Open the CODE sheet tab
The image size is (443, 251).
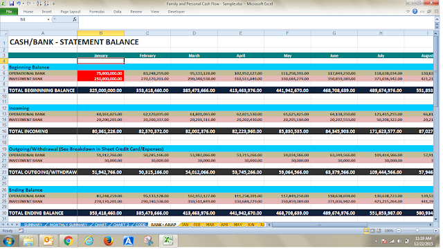click(141, 225)
